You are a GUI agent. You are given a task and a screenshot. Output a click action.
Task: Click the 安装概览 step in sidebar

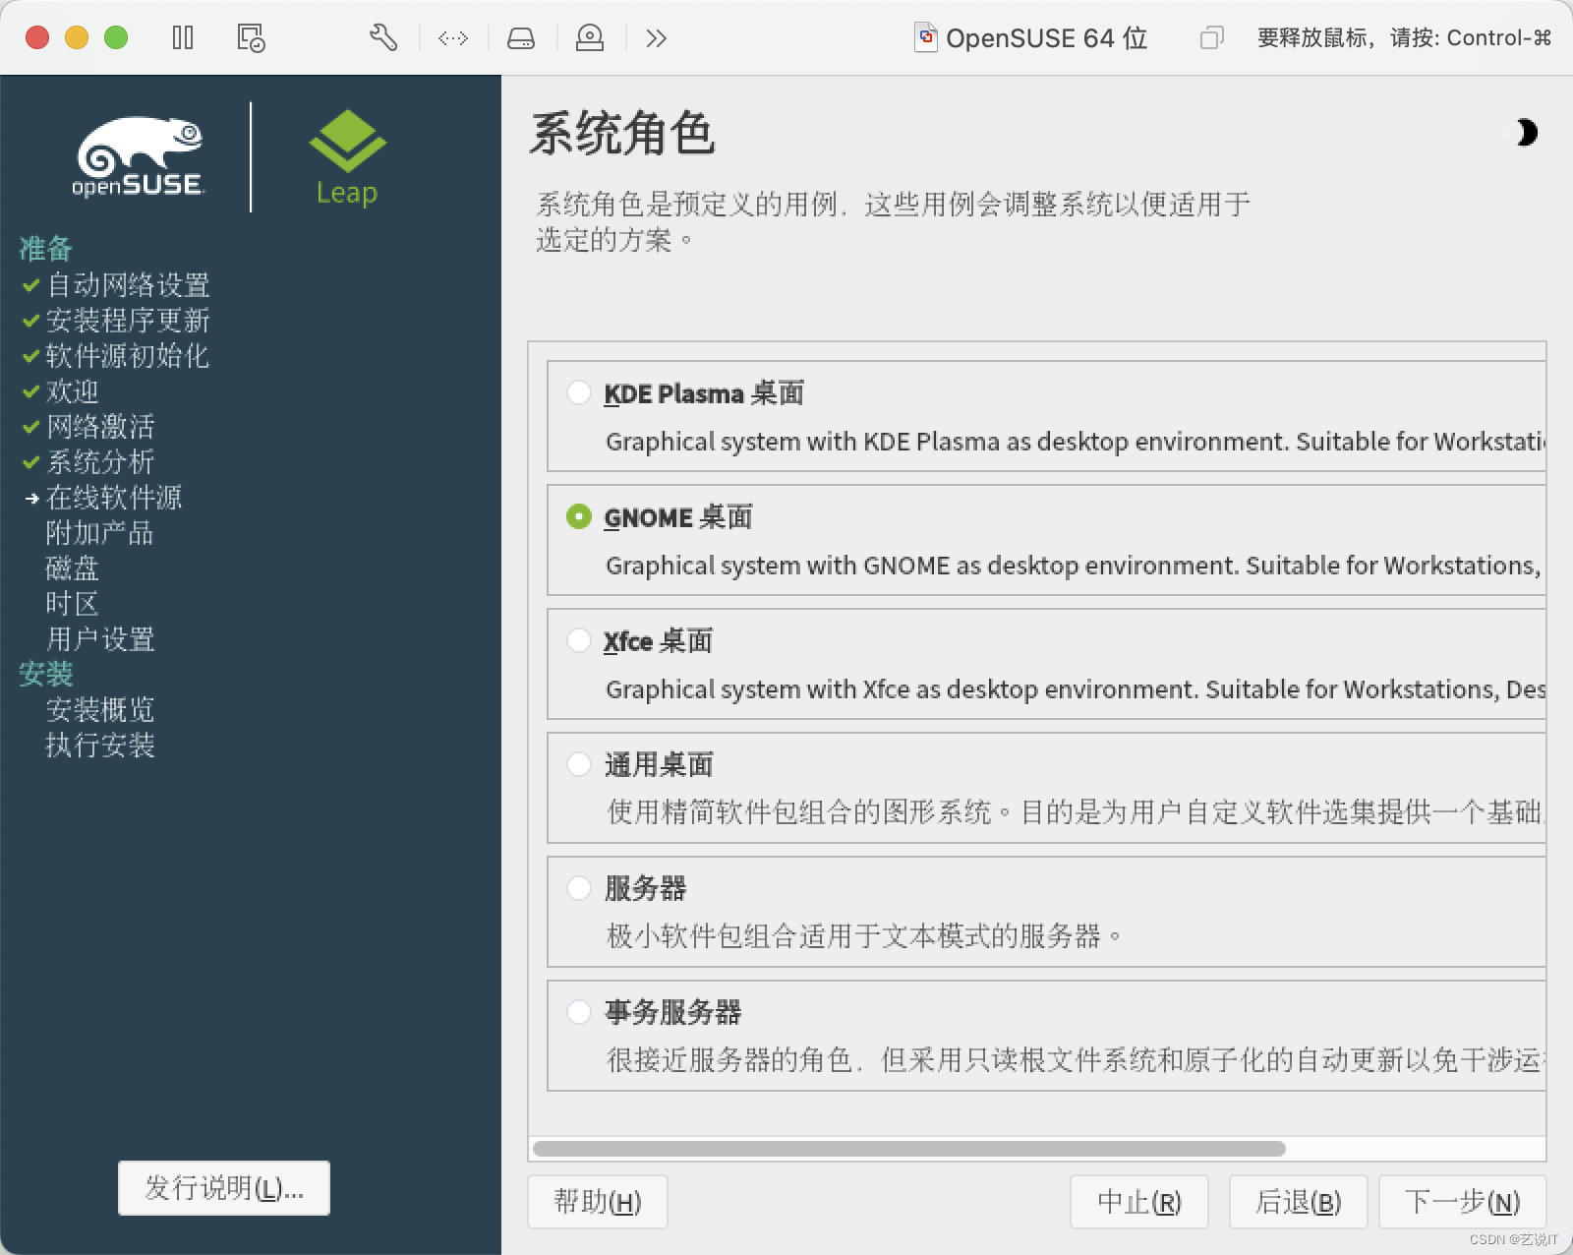coord(100,710)
